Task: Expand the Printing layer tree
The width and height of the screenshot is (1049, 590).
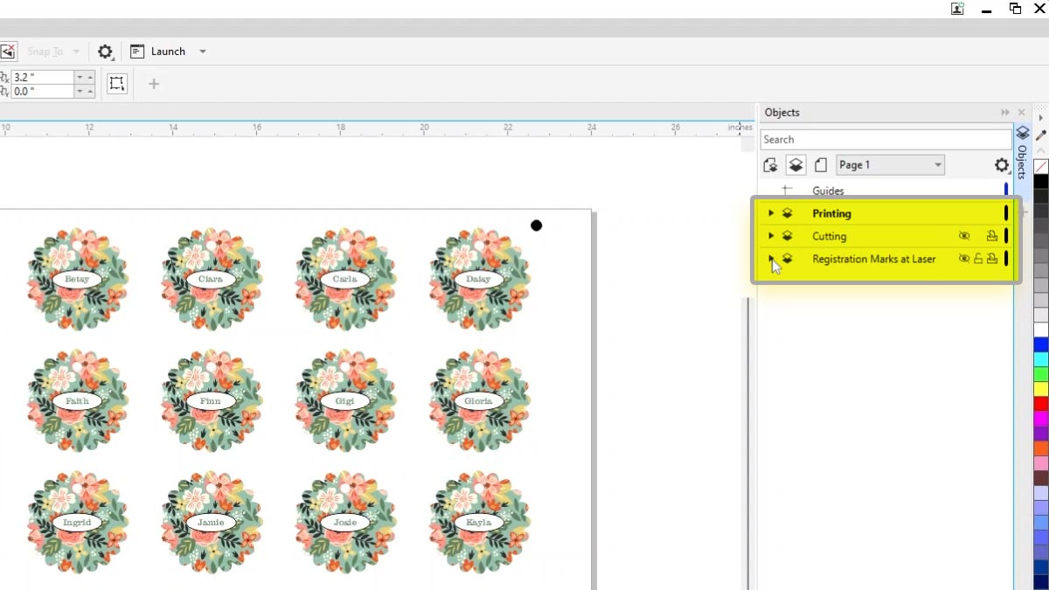Action: tap(770, 213)
